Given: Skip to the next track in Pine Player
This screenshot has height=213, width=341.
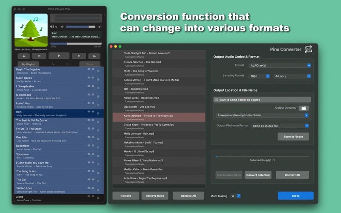Looking at the screenshot, I should point(79,56).
